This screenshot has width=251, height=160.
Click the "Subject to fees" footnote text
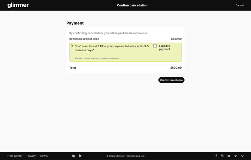[97, 58]
